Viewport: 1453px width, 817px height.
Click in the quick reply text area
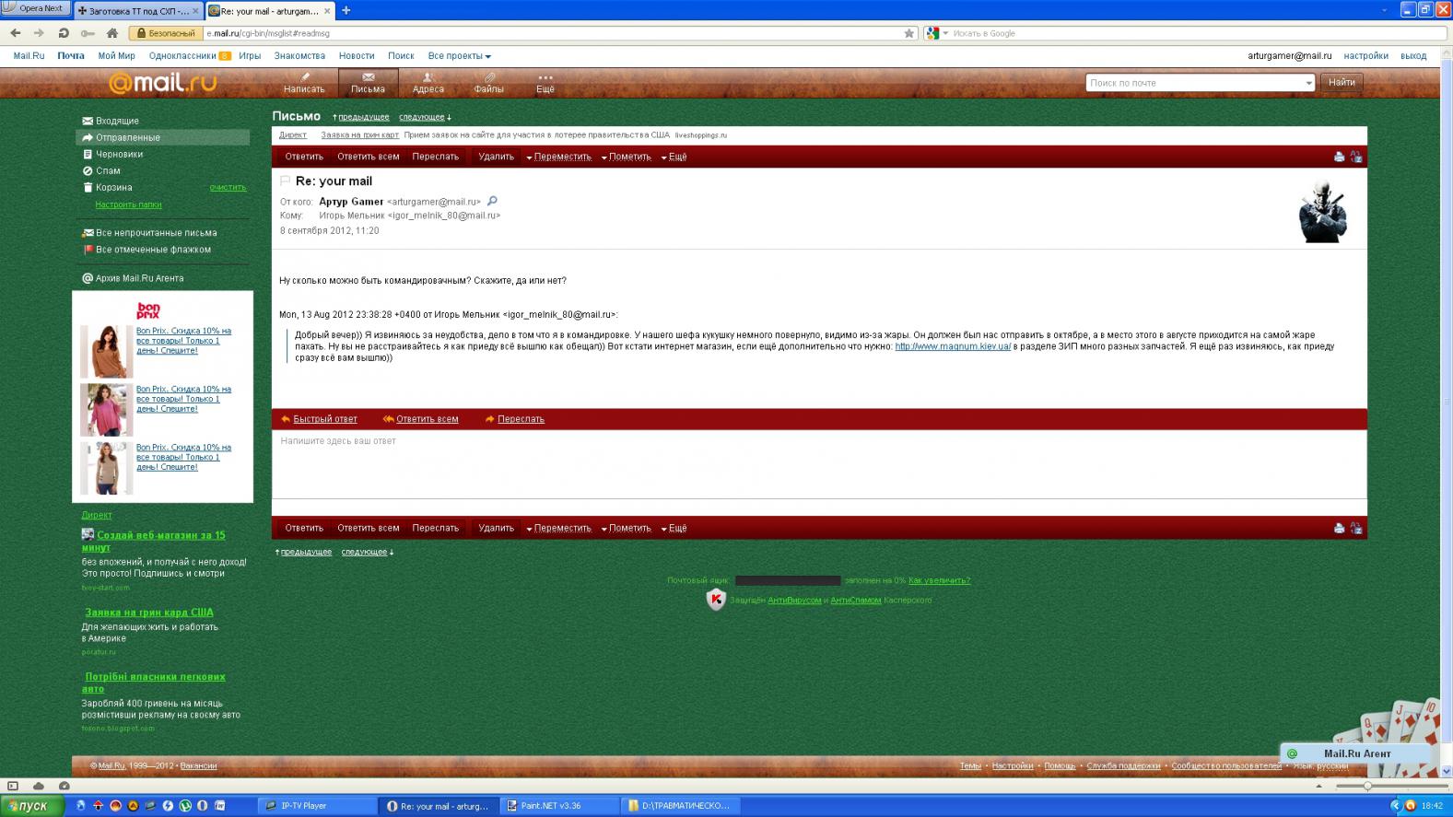819,464
